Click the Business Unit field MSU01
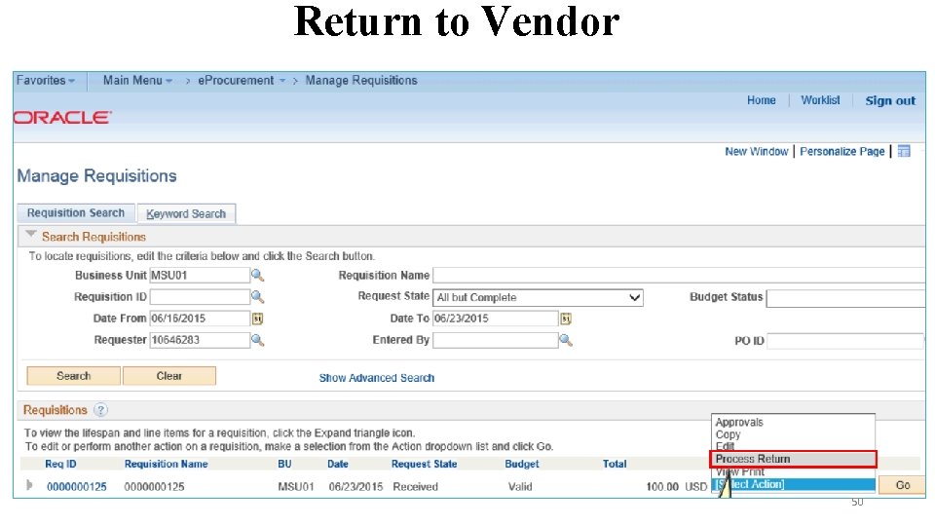Screen dimensions: 935x526 click(199, 276)
